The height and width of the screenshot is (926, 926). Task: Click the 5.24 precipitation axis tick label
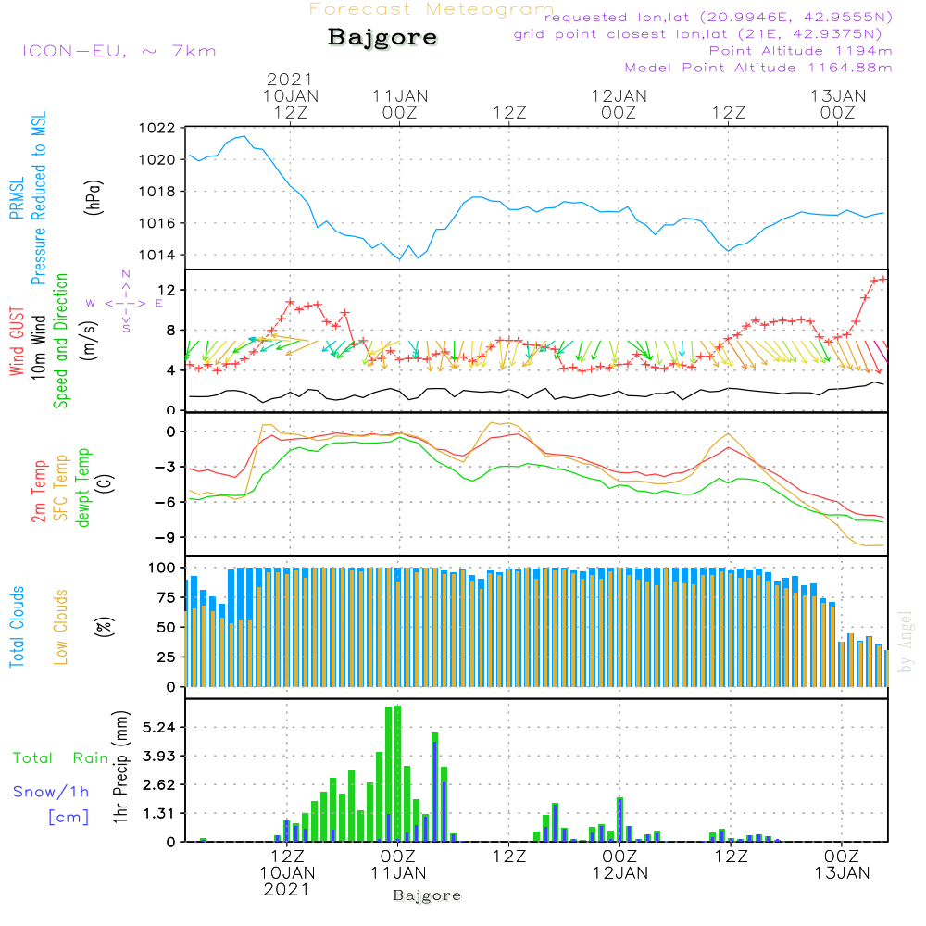[x=159, y=727]
